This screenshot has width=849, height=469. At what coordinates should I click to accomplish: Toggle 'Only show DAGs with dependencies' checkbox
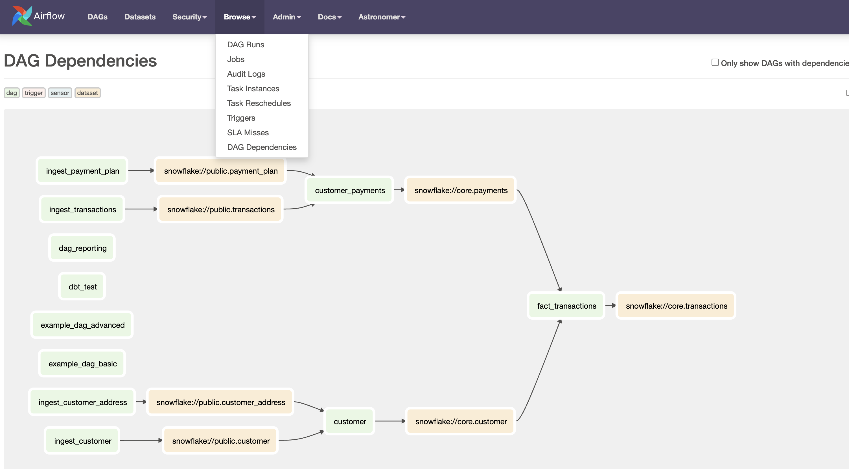coord(715,63)
